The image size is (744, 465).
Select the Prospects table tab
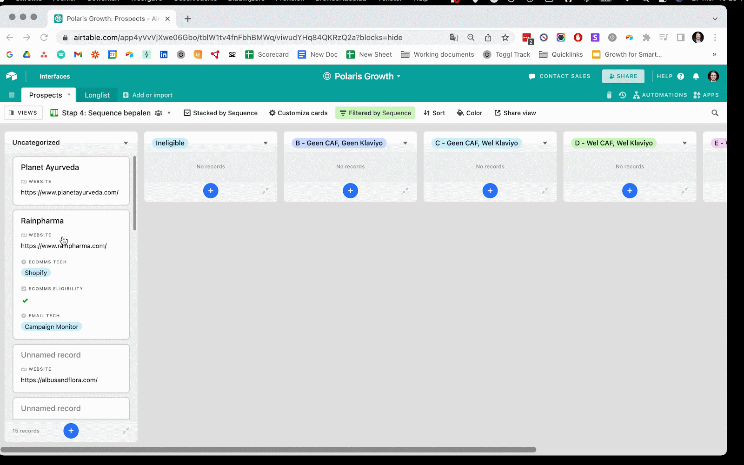point(45,95)
